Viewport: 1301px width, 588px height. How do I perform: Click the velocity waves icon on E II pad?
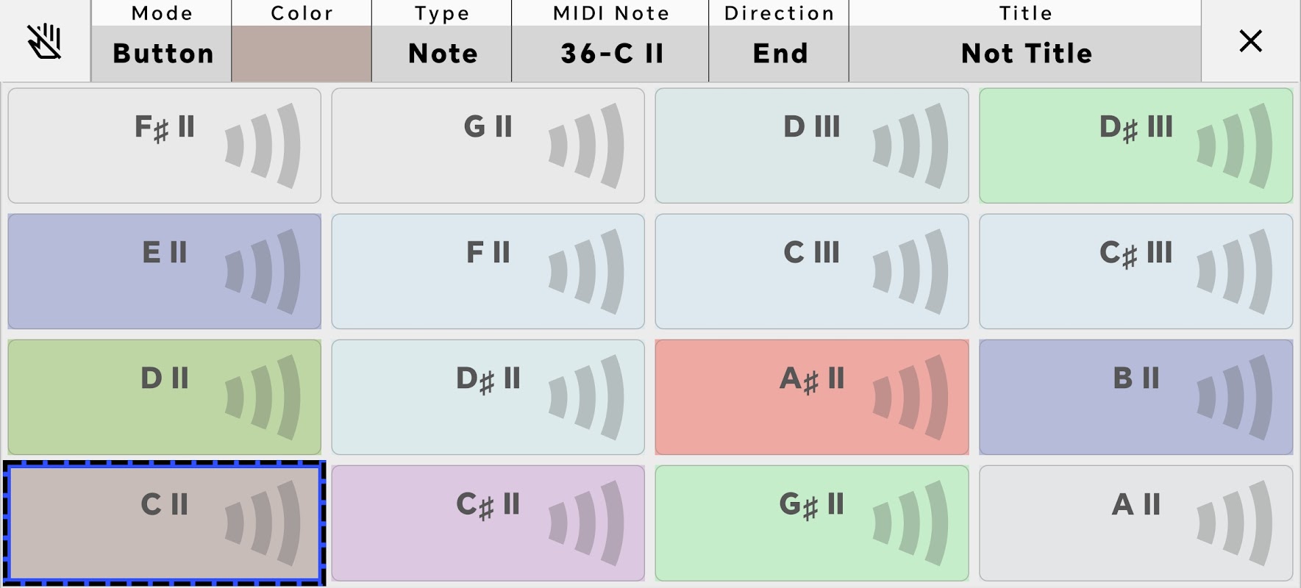point(263,272)
